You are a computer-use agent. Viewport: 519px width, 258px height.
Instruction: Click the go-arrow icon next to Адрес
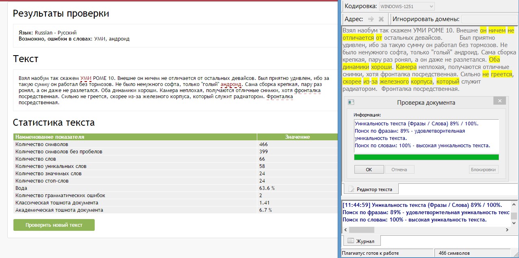point(371,19)
